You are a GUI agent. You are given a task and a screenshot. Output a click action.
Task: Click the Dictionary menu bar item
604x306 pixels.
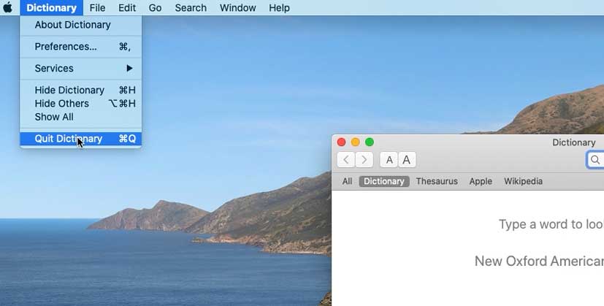pyautogui.click(x=51, y=8)
